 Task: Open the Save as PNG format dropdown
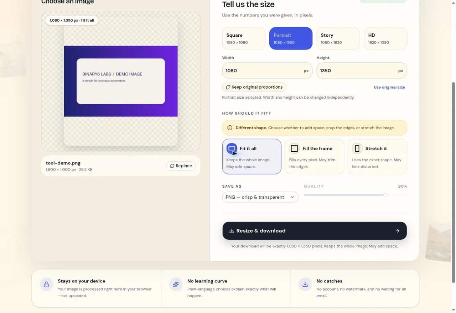point(260,197)
